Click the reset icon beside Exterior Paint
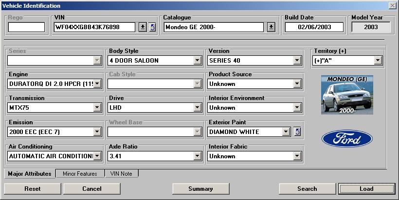The width and height of the screenshot is (399, 200). pos(297,132)
